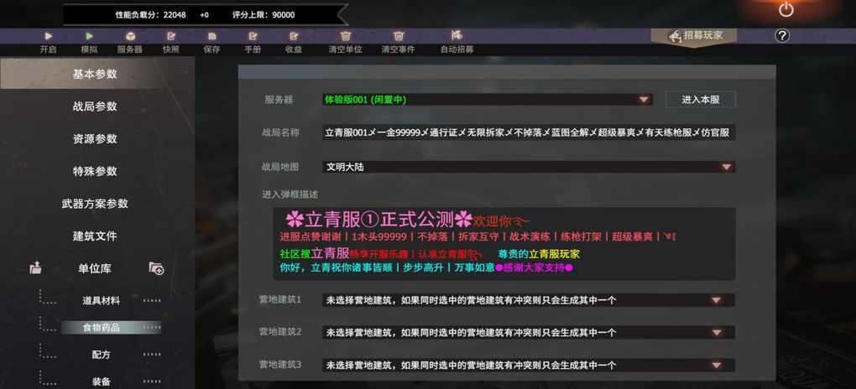Open the 营地建筑1 dropdown
The height and width of the screenshot is (389, 856).
(529, 300)
